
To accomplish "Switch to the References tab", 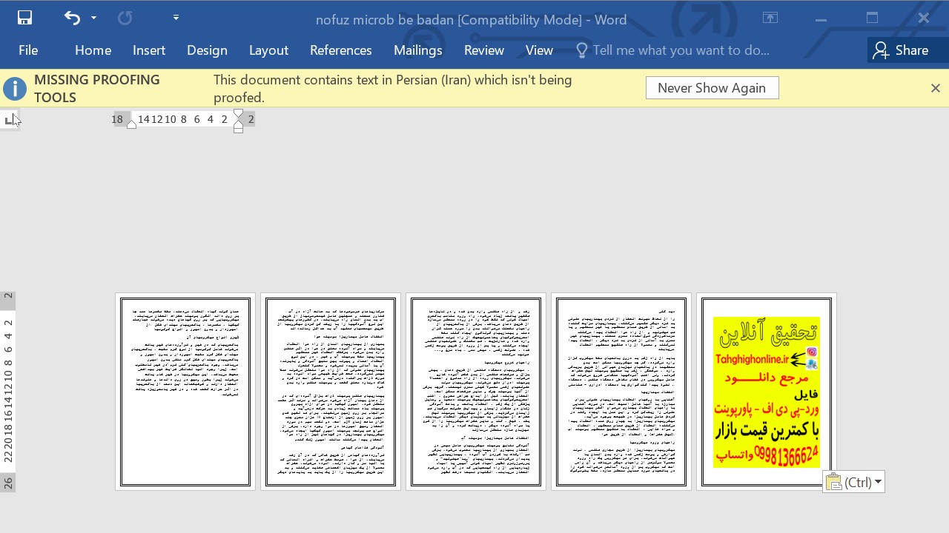I will (341, 50).
